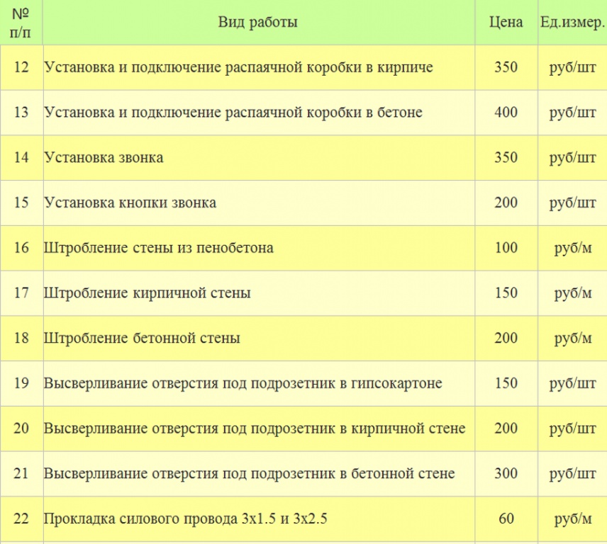Click row number 12 cell
This screenshot has height=544, width=607.
pyautogui.click(x=21, y=67)
